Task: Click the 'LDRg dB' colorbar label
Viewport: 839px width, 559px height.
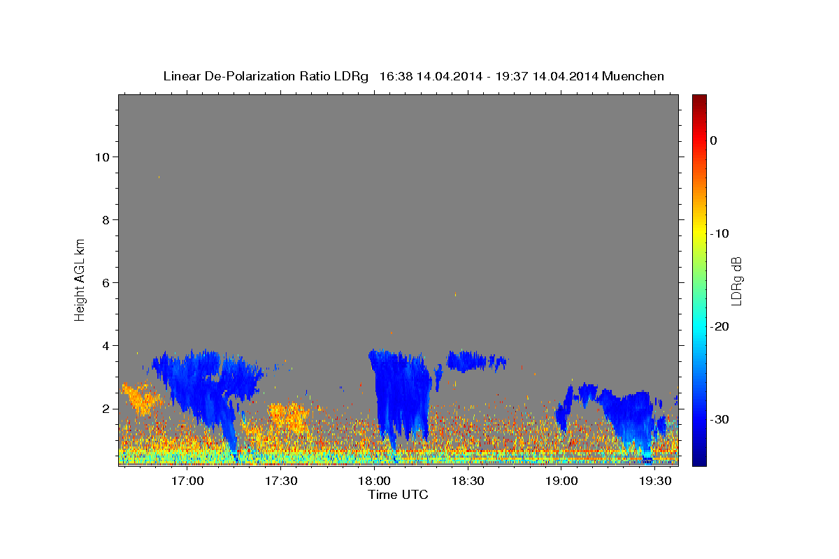Action: [x=736, y=280]
